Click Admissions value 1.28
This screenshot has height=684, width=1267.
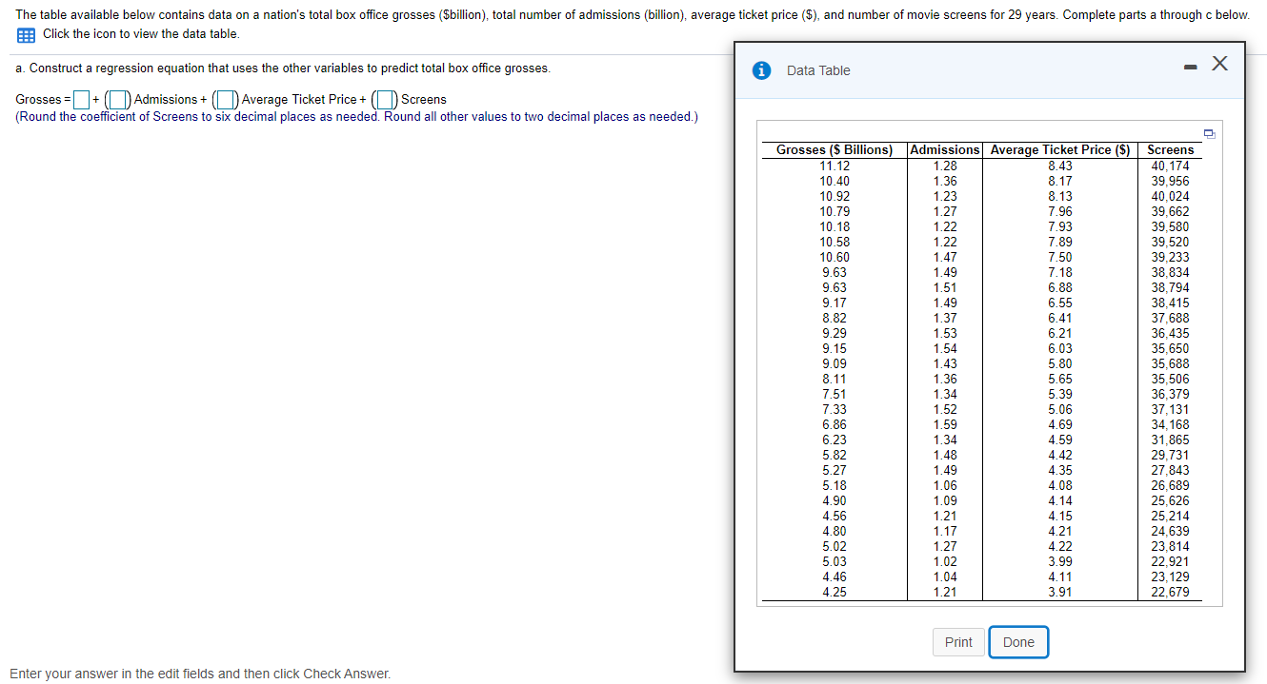945,166
